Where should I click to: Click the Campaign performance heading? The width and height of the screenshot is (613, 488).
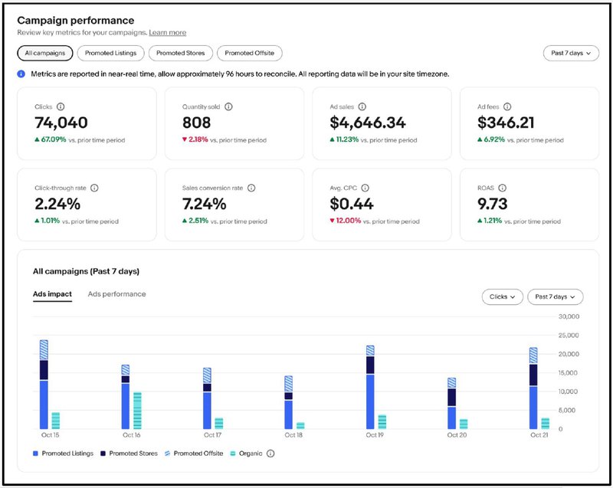point(75,21)
